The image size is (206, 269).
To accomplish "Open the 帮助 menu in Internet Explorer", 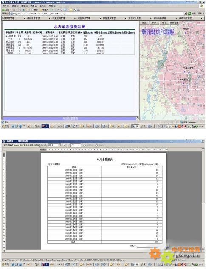I will [52, 6].
